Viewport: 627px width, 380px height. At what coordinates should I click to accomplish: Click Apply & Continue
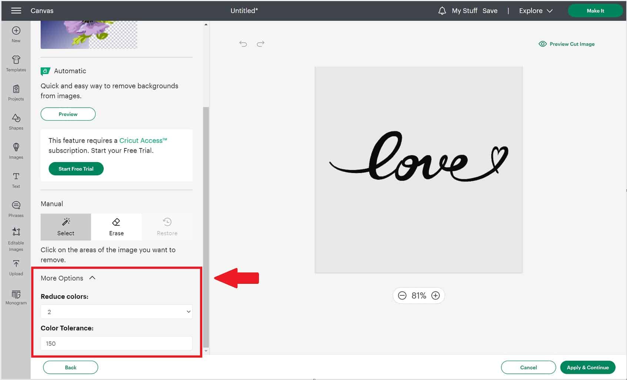(x=588, y=367)
